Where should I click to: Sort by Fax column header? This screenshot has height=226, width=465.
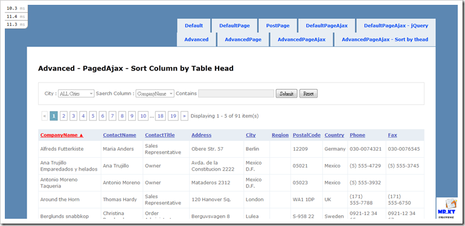click(x=393, y=135)
